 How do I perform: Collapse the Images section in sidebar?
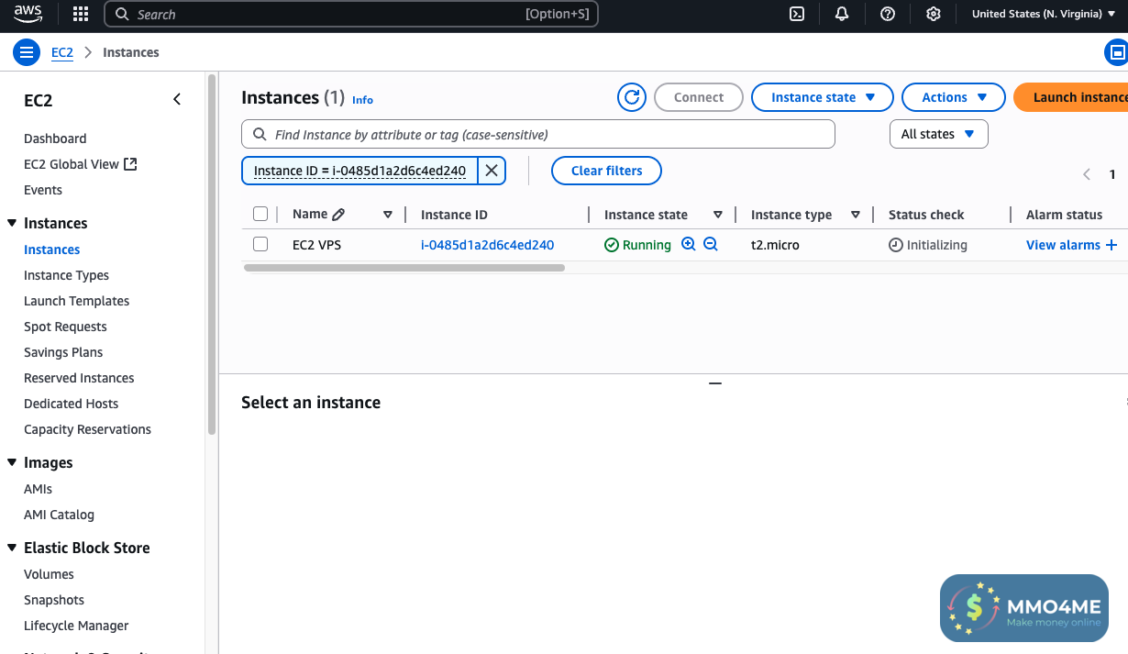12,463
